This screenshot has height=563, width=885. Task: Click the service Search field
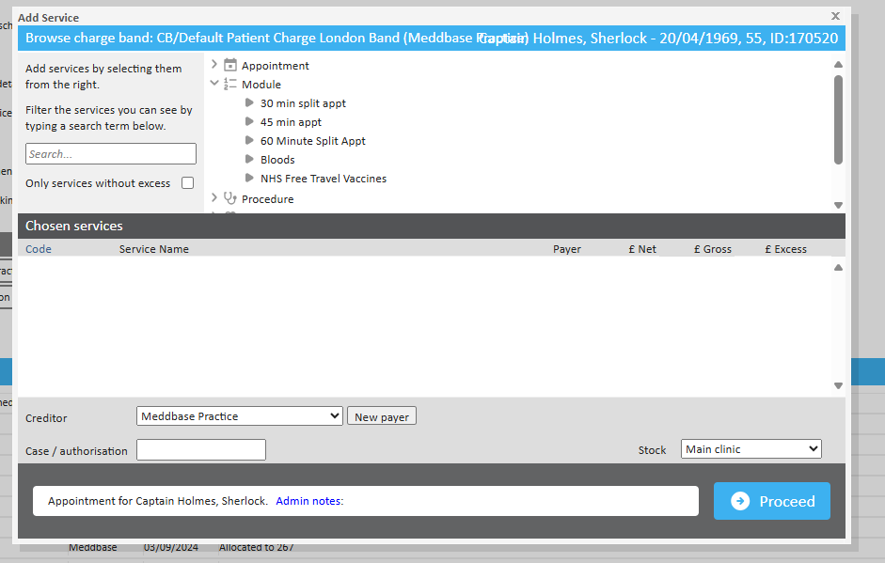tap(111, 154)
